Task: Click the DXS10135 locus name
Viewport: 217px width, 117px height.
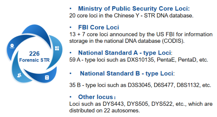Action: point(140,60)
